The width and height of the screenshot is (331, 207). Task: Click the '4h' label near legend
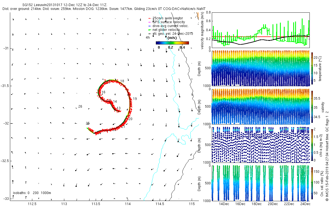(148, 38)
